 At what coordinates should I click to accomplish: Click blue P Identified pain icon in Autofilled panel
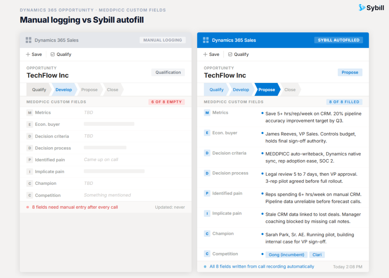coord(207,193)
